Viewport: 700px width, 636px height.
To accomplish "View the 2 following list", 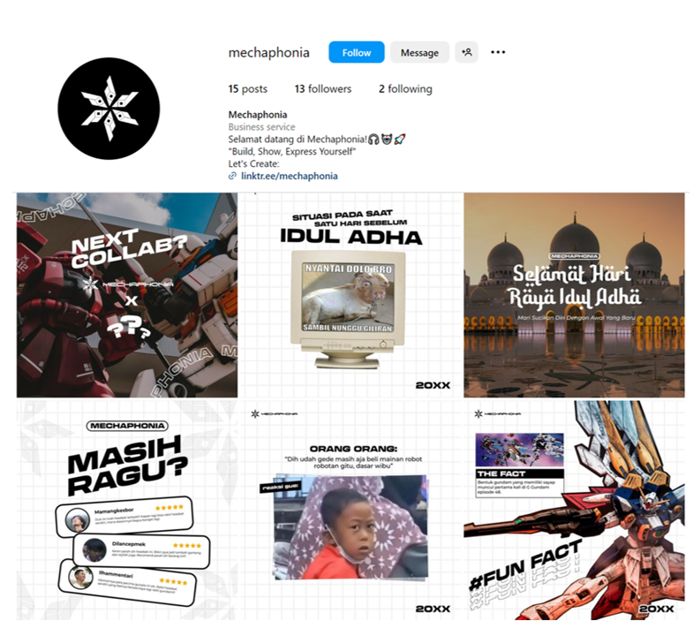I will click(x=405, y=89).
